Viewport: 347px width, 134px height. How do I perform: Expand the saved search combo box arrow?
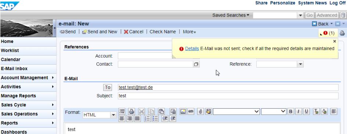300,15
